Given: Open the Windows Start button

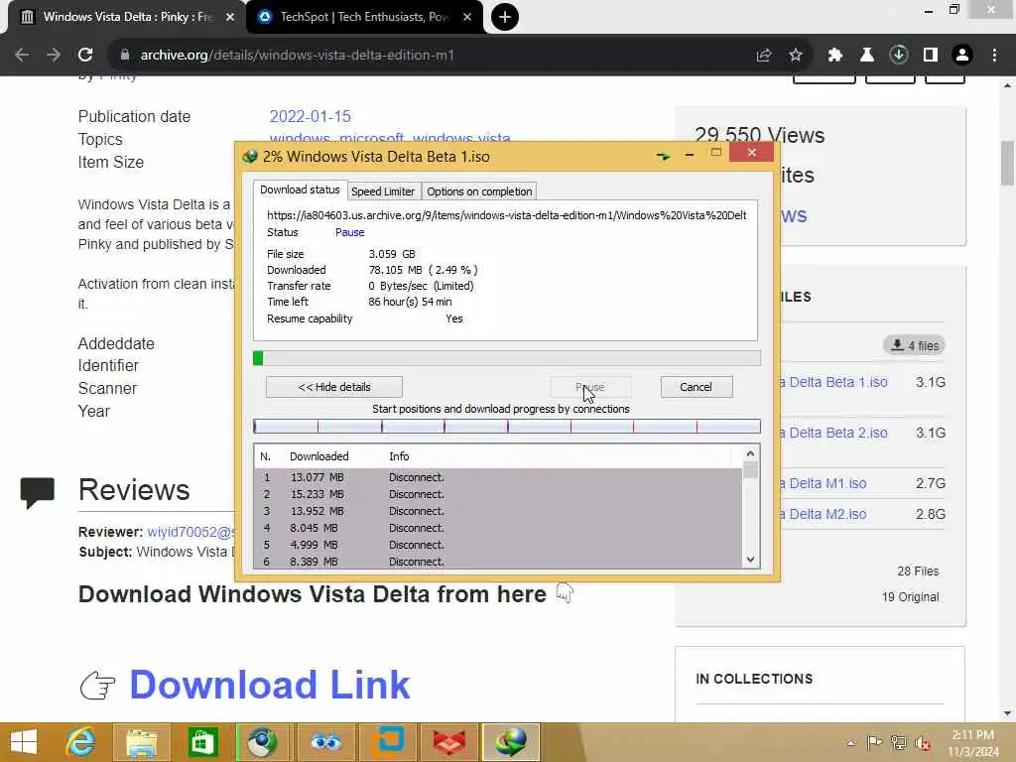Looking at the screenshot, I should (24, 742).
